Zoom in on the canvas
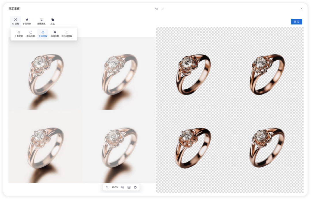 (x=122, y=187)
